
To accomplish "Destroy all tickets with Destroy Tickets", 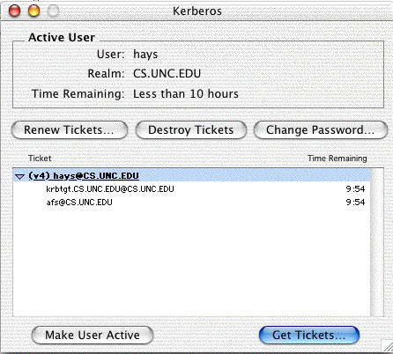I will click(x=191, y=130).
